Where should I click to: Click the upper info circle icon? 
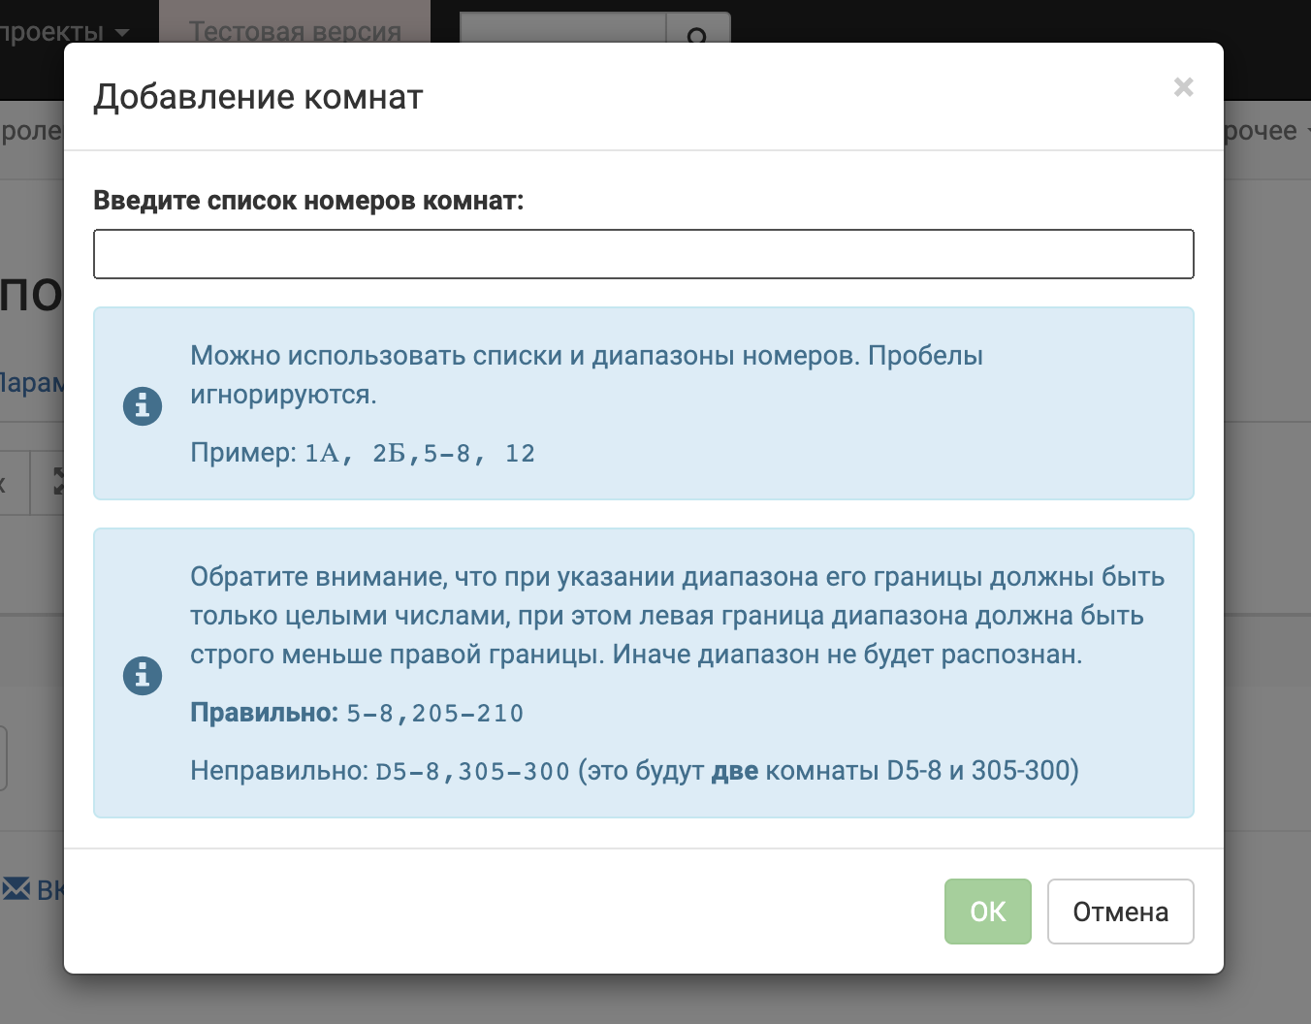143,406
